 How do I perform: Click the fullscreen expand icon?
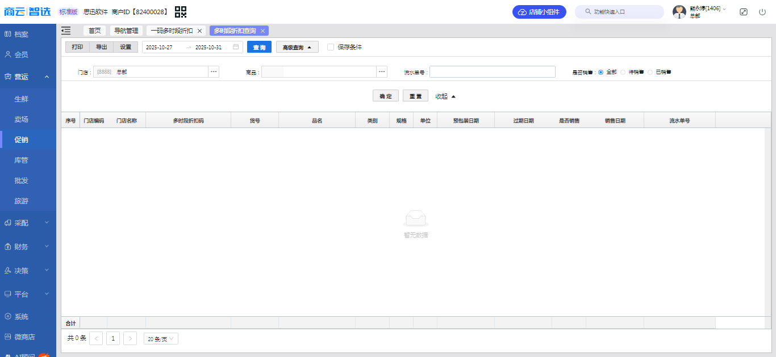click(x=744, y=12)
